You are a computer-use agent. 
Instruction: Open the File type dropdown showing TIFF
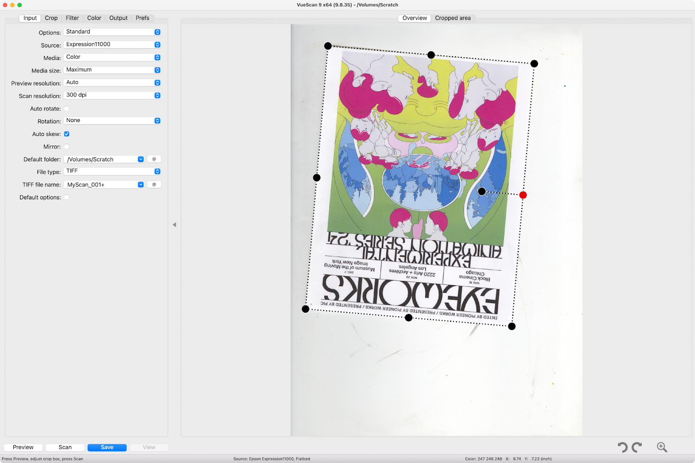coord(112,172)
